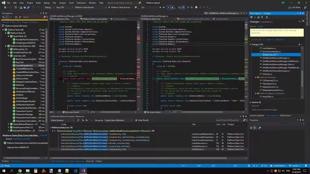This screenshot has width=310, height=174.
Task: Click left diff editor vertical scrollbar
Action: point(139,65)
